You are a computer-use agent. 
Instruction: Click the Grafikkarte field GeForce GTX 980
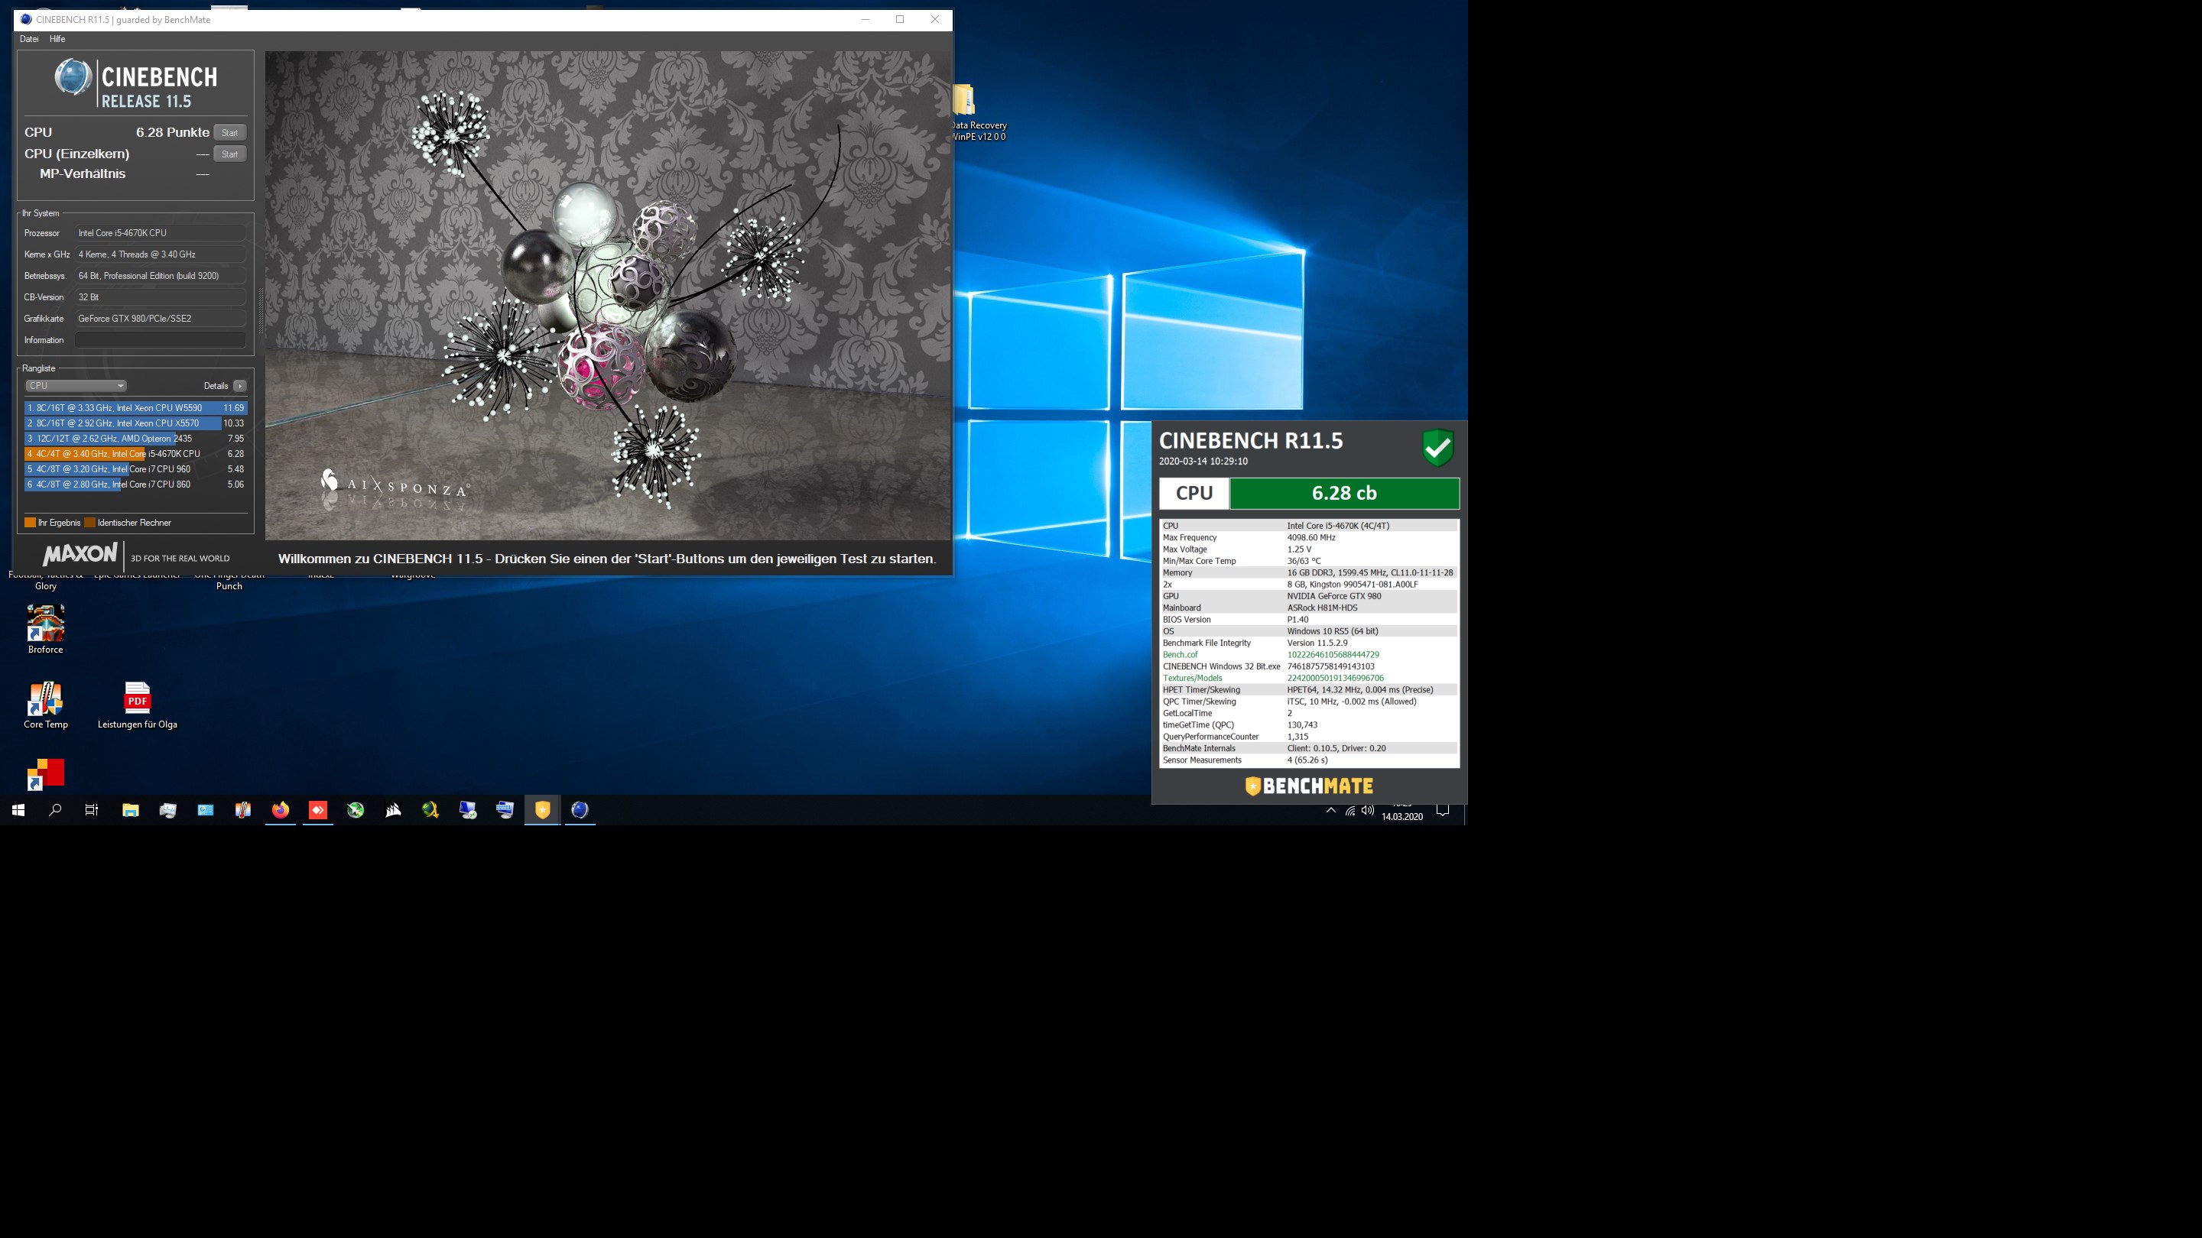pos(161,319)
